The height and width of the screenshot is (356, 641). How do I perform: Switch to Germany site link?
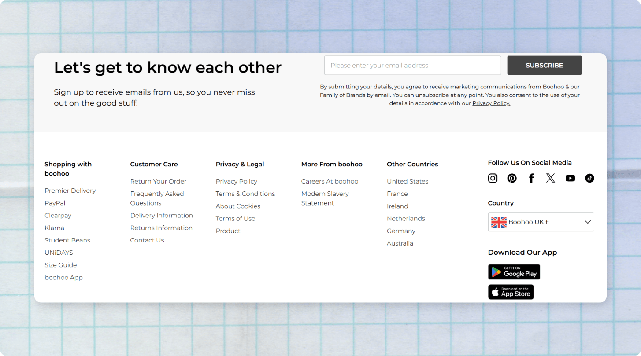[x=401, y=231]
